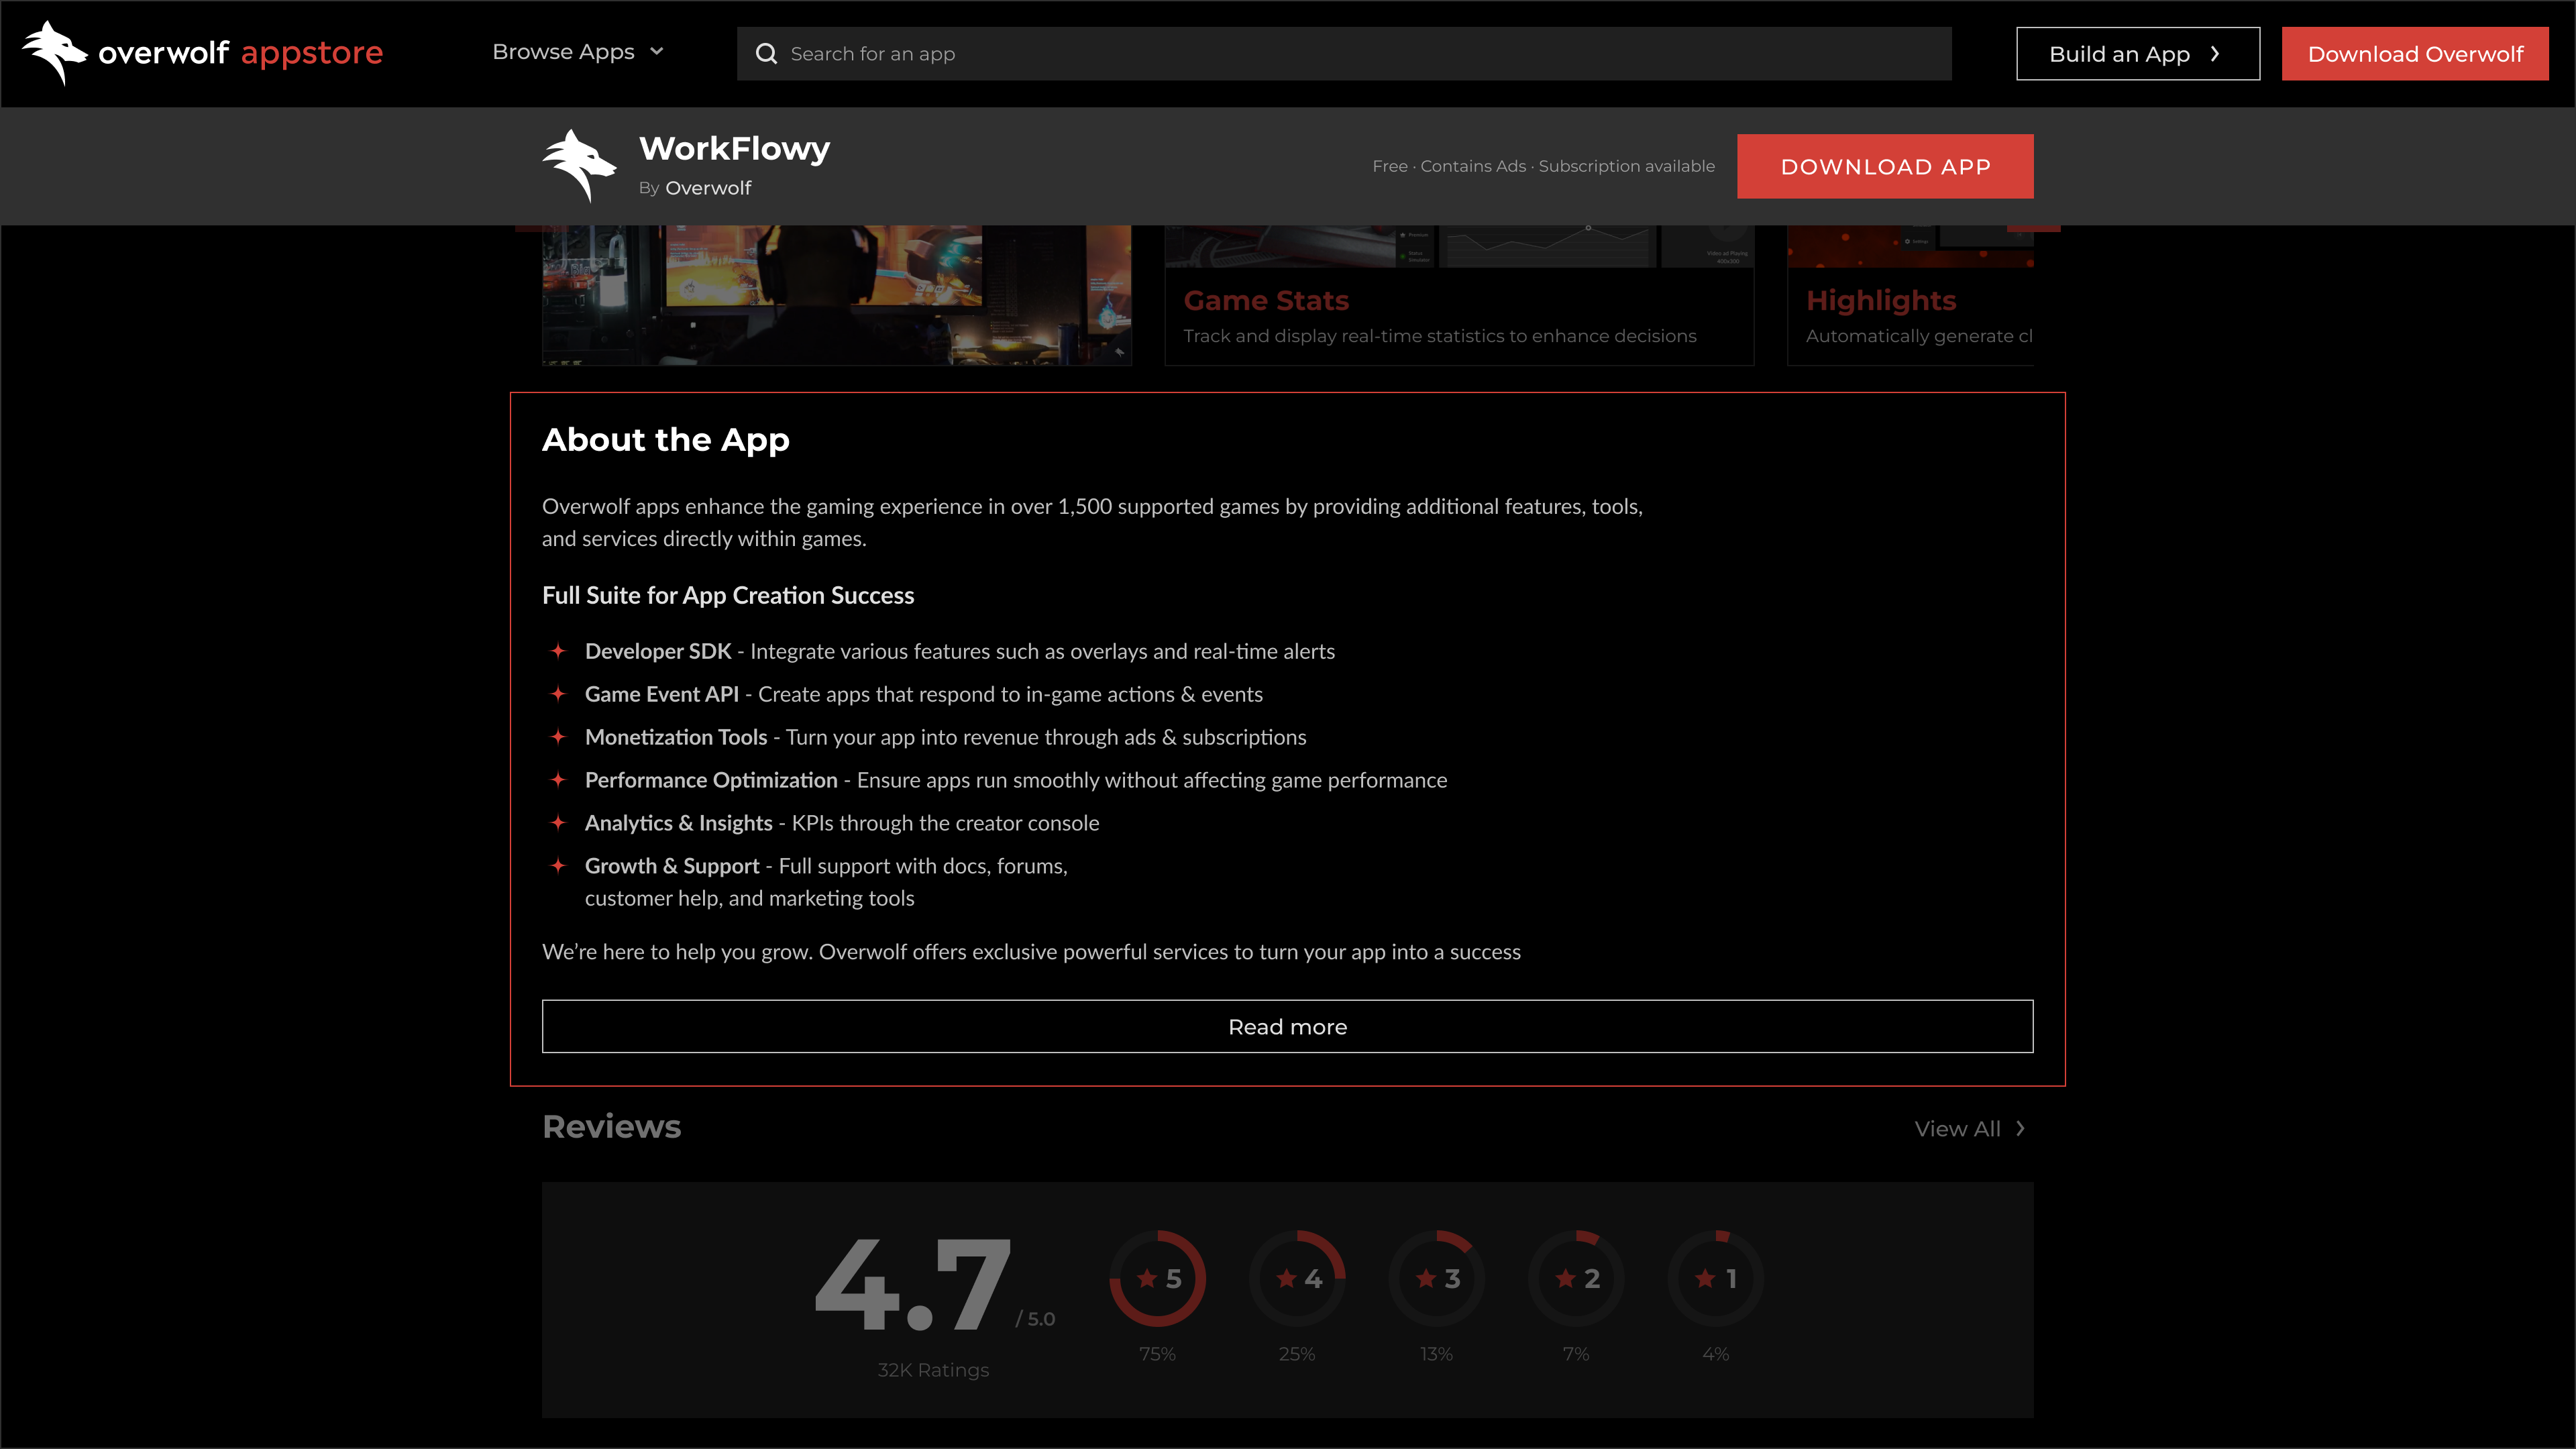Click the Search for an app field
Viewport: 2576px width, 1449px height.
(1344, 54)
